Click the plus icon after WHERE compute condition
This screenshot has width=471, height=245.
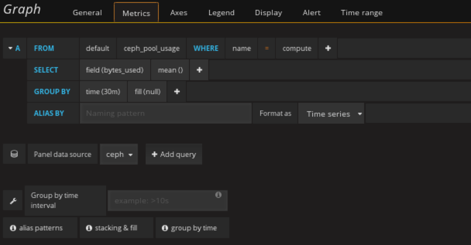tap(328, 48)
